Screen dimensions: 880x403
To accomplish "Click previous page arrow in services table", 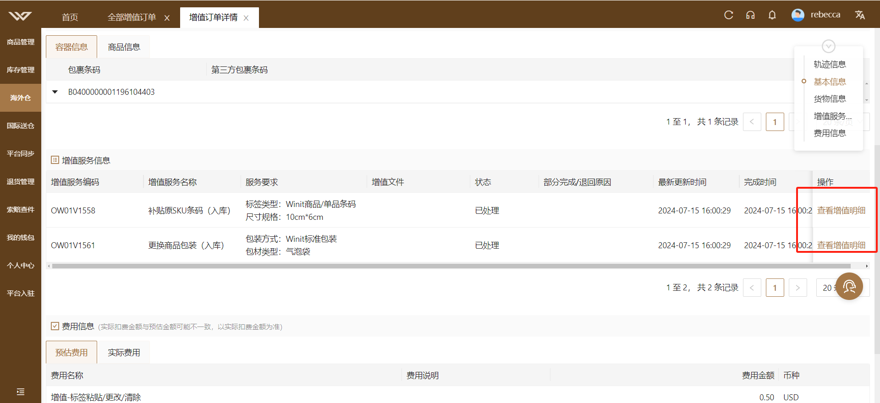I will pos(752,288).
